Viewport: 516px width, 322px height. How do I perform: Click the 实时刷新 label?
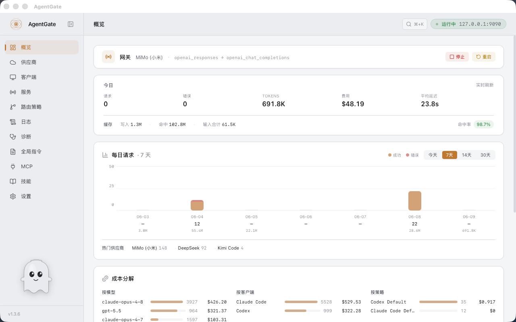pyautogui.click(x=485, y=85)
